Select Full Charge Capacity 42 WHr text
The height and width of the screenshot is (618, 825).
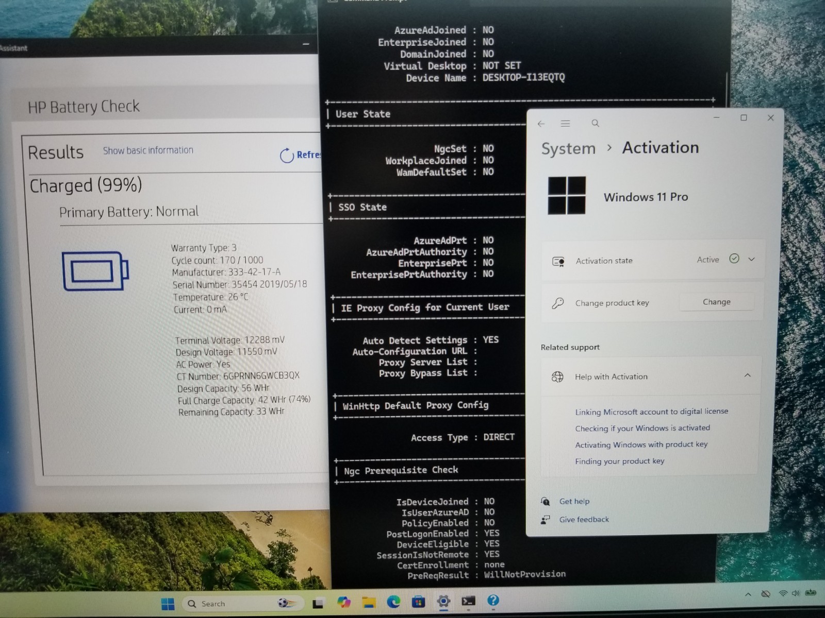244,400
